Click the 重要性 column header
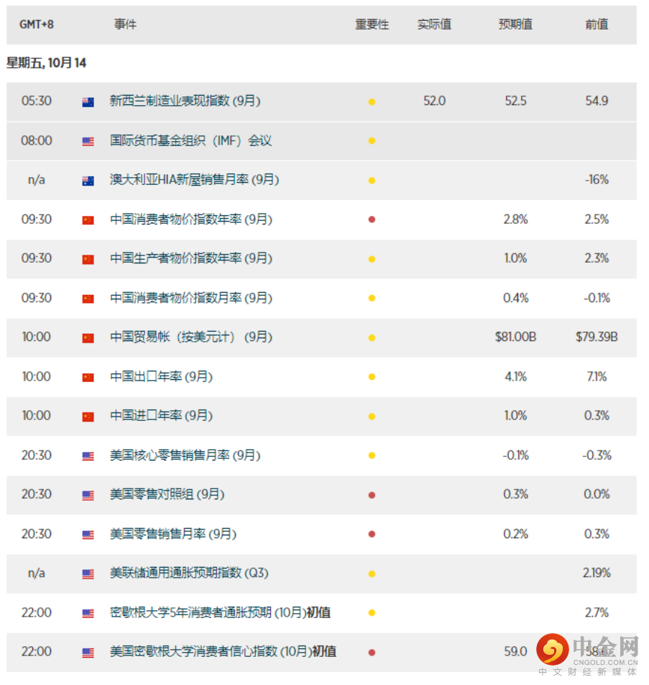The image size is (649, 685). click(372, 24)
